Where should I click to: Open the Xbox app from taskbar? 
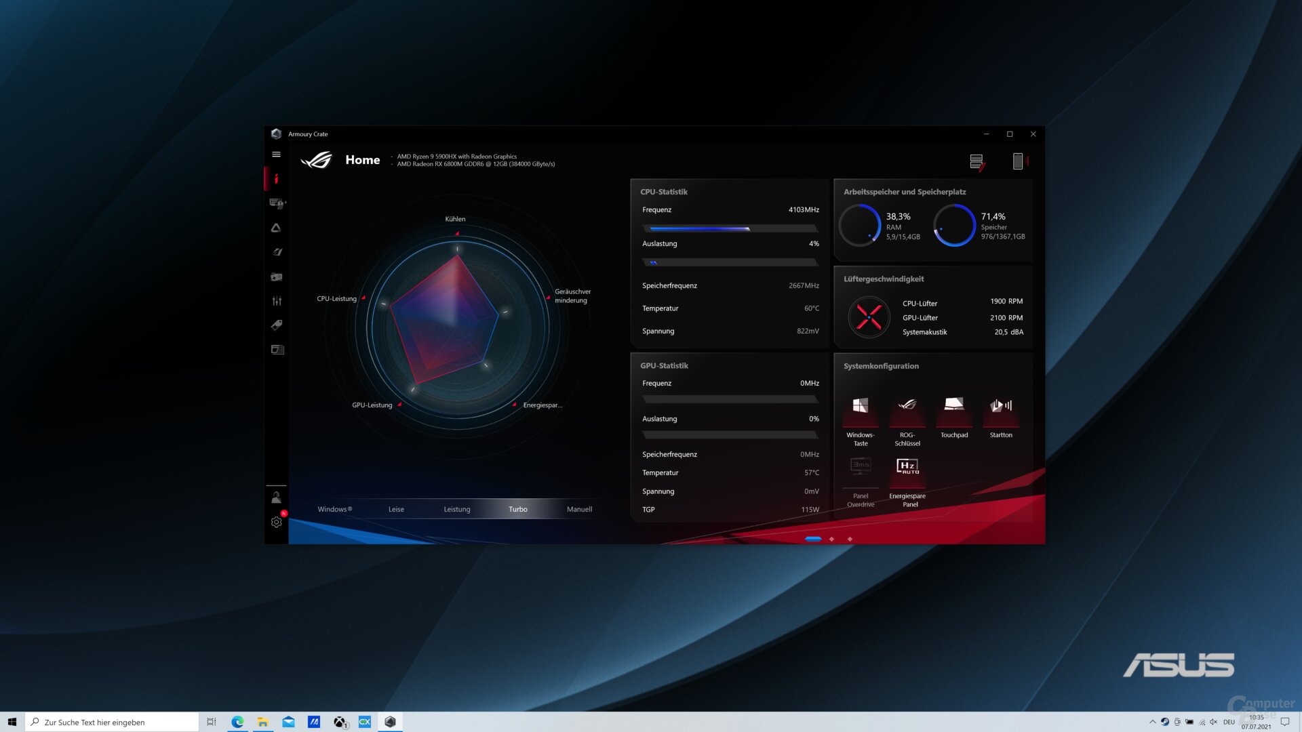[x=340, y=722]
